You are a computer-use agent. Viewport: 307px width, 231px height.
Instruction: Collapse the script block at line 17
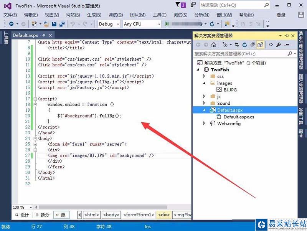click(35, 99)
